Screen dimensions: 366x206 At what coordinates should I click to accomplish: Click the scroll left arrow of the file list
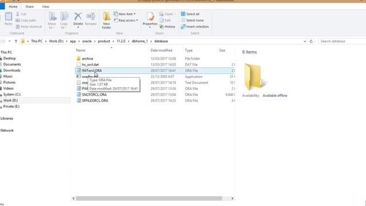(x=73, y=199)
